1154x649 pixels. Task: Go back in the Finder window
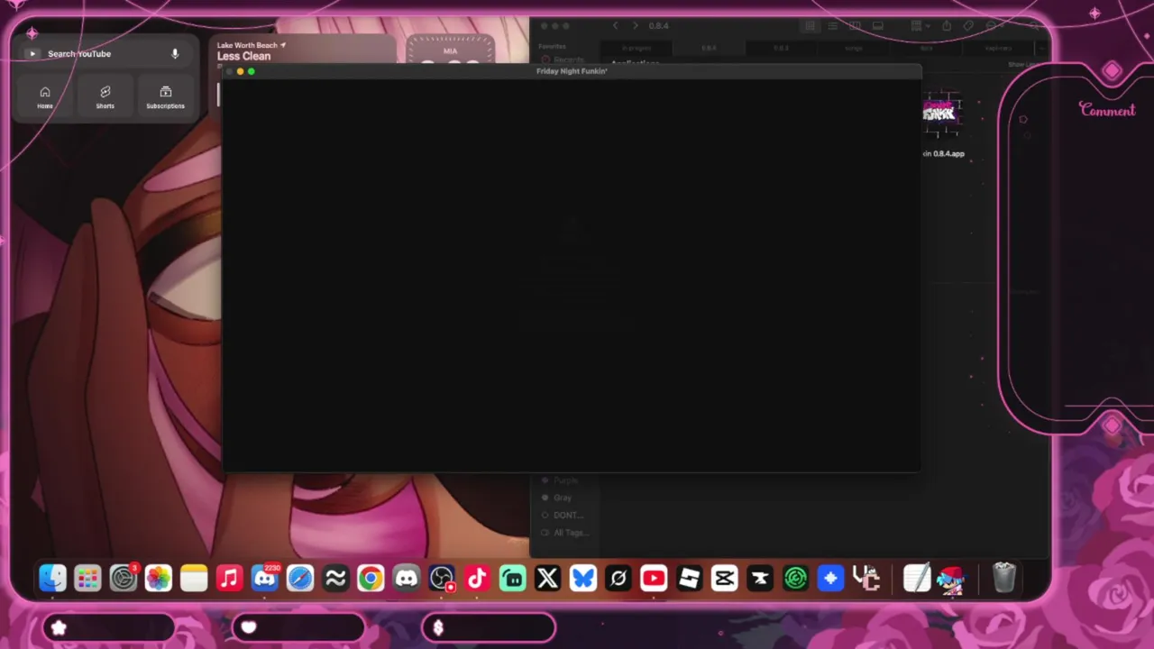coord(616,26)
